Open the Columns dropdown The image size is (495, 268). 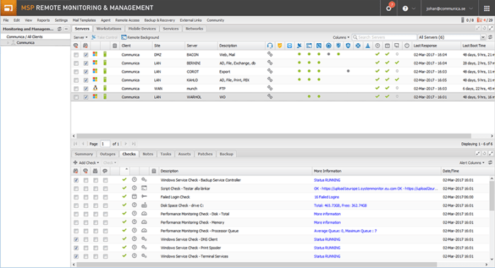tap(341, 37)
